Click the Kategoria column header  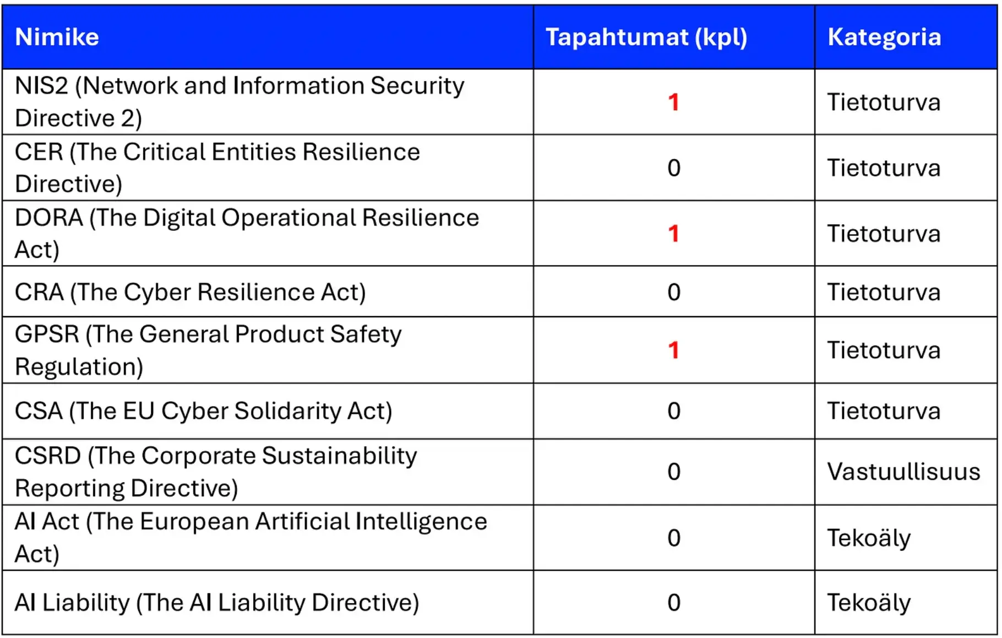(884, 37)
